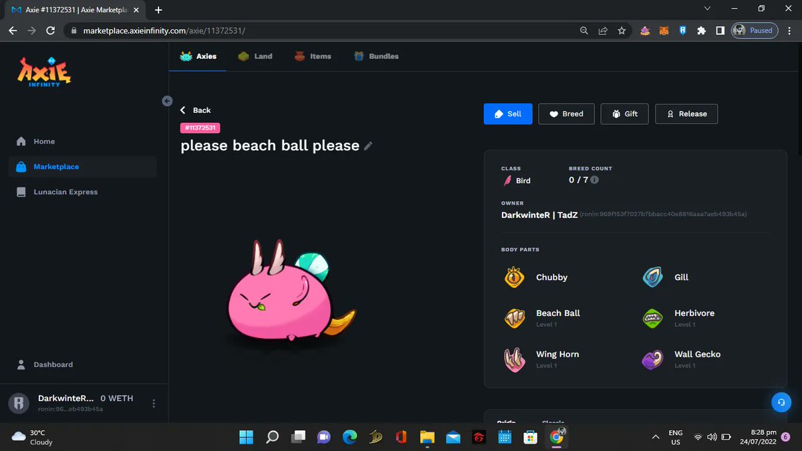
Task: Click the Beach Ball back part icon
Action: 514,318
